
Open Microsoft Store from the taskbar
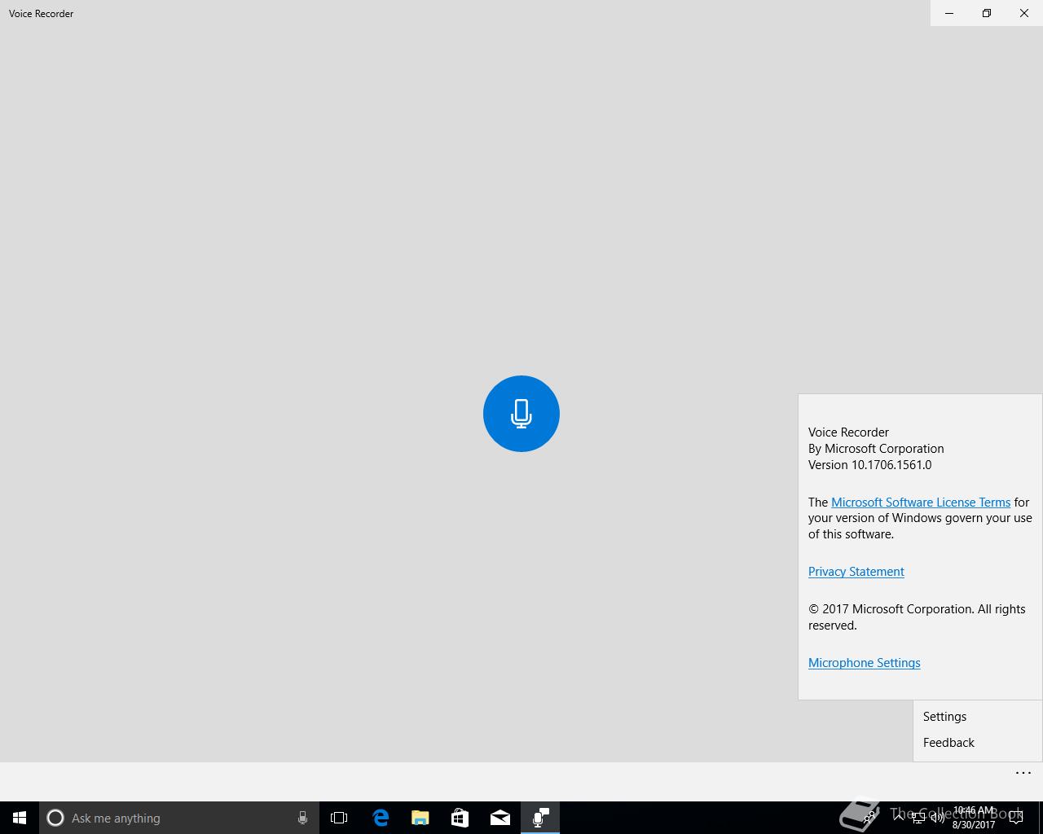pos(460,818)
